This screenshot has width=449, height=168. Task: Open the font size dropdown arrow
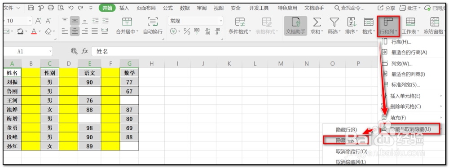[x=30, y=21]
